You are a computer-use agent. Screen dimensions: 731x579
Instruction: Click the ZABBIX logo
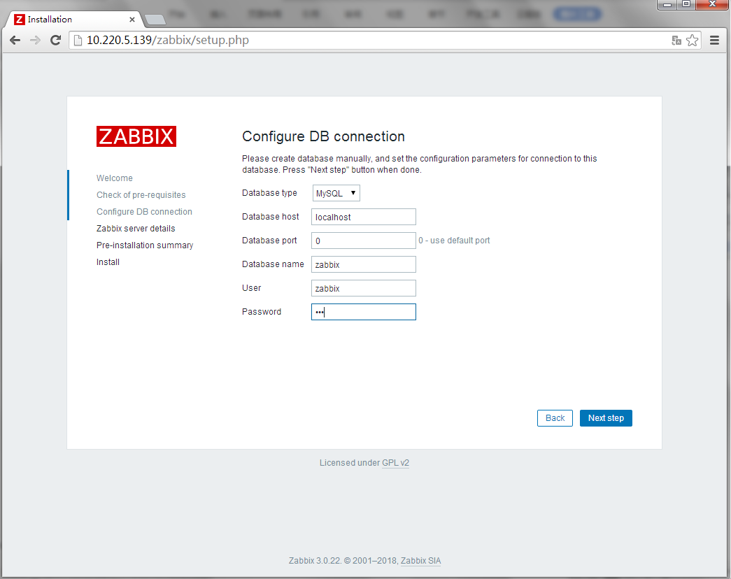pyautogui.click(x=136, y=136)
